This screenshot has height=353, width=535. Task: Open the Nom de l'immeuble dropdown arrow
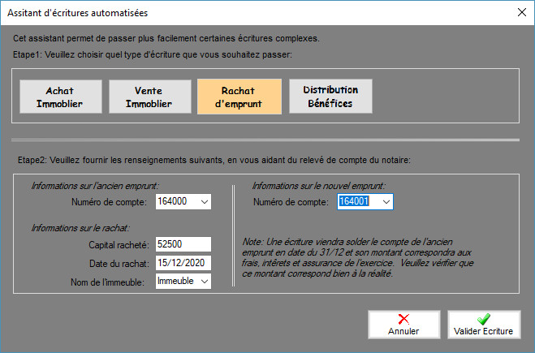click(x=203, y=281)
